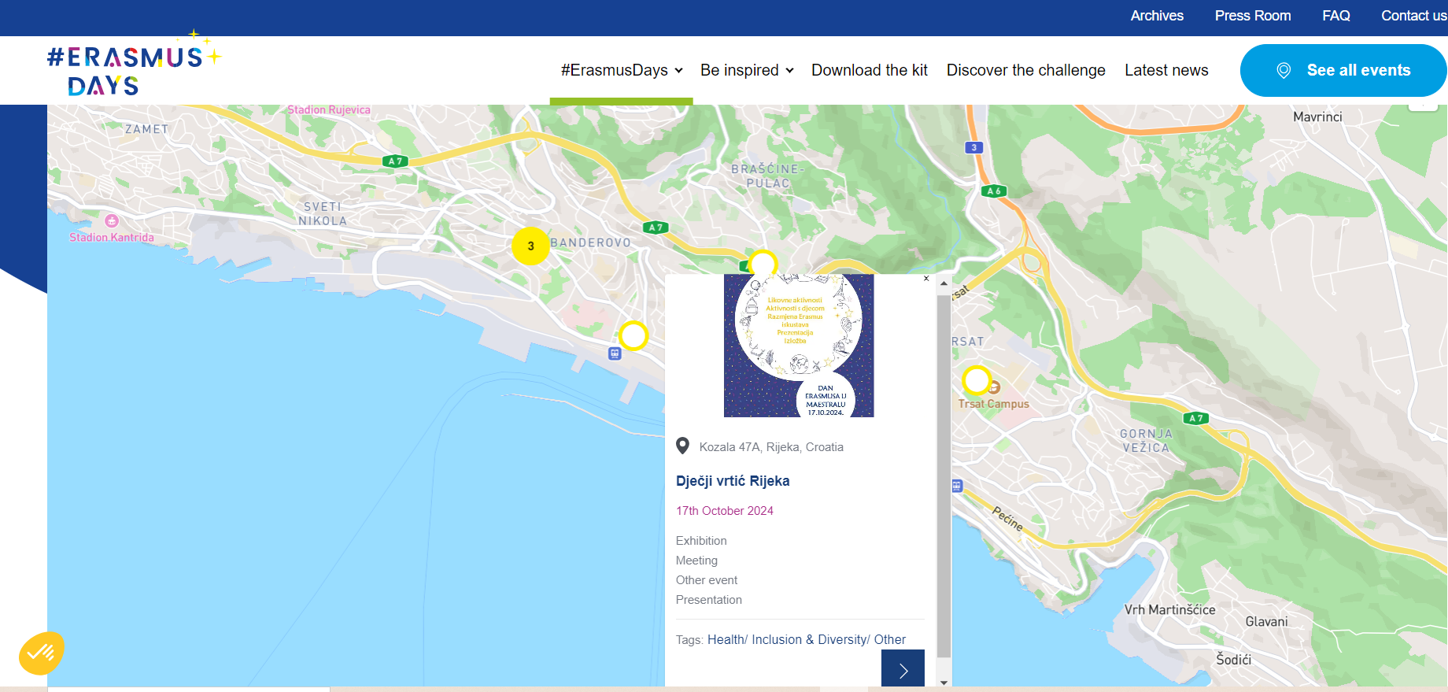This screenshot has height=692, width=1448.
Task: Click the See all events button
Action: click(x=1343, y=70)
